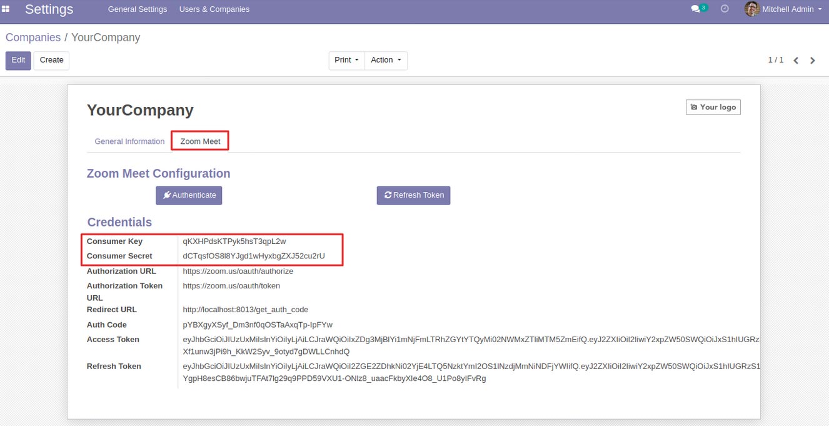Image resolution: width=829 pixels, height=426 pixels.
Task: Click Consumer Secret value starting dCTqsfOS
Action: pos(254,256)
